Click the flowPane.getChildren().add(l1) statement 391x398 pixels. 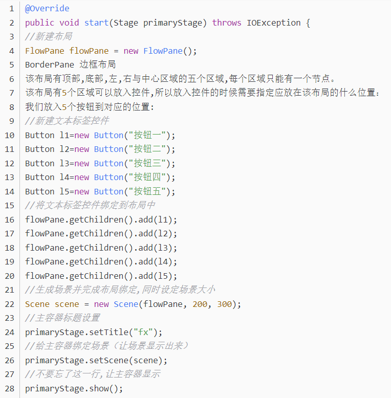click(x=101, y=219)
